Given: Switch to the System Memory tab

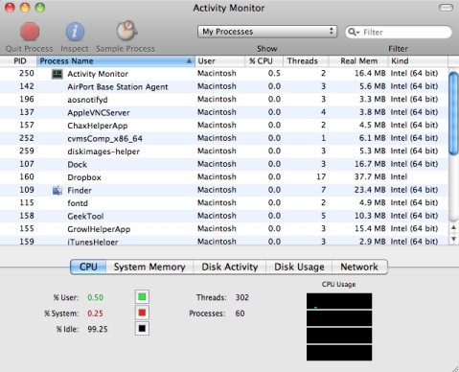Looking at the screenshot, I should click(149, 267).
